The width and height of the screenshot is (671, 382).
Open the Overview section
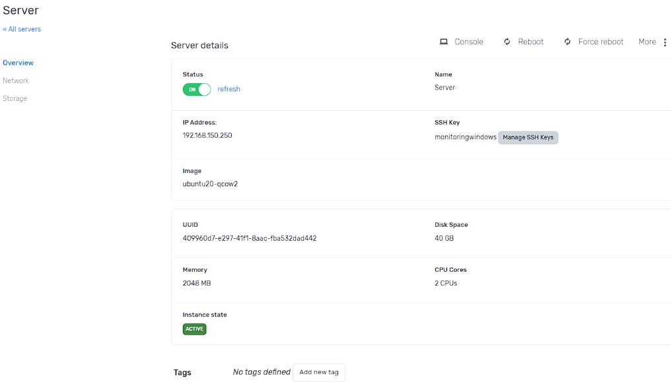click(18, 63)
